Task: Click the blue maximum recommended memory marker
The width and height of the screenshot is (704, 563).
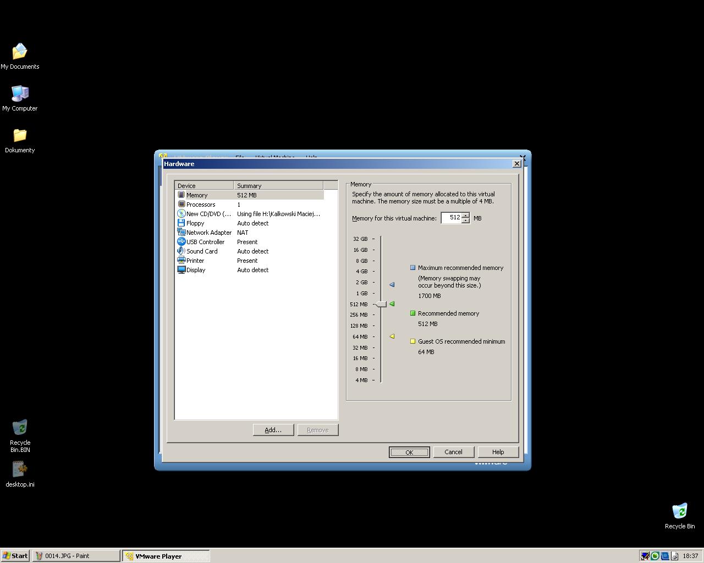Action: click(392, 284)
